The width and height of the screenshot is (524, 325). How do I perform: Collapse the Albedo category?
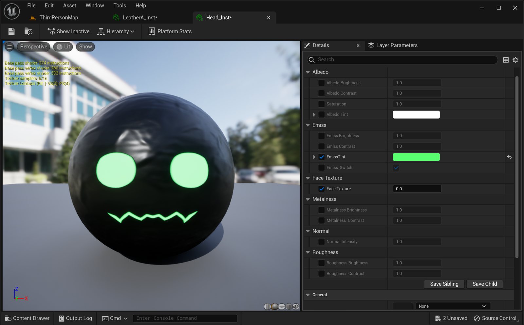click(308, 72)
